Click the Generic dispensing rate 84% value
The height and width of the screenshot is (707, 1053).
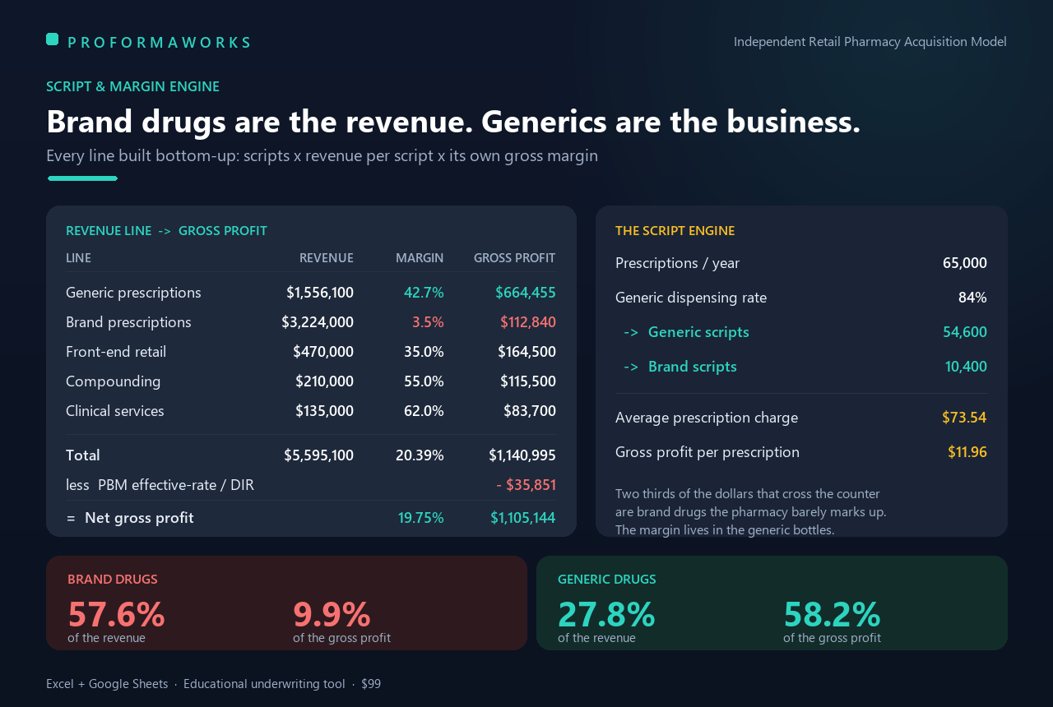click(x=972, y=298)
